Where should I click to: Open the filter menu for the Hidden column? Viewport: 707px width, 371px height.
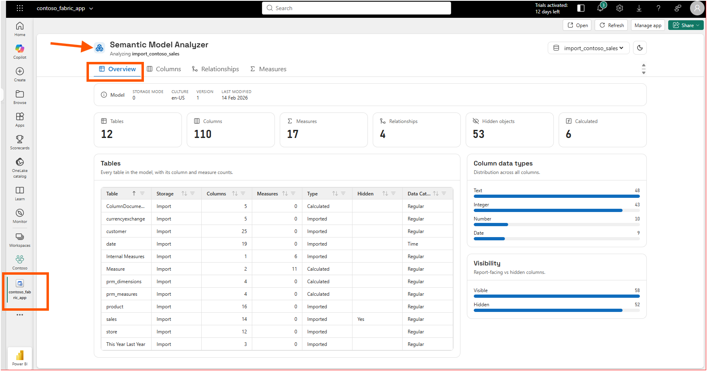pyautogui.click(x=393, y=194)
